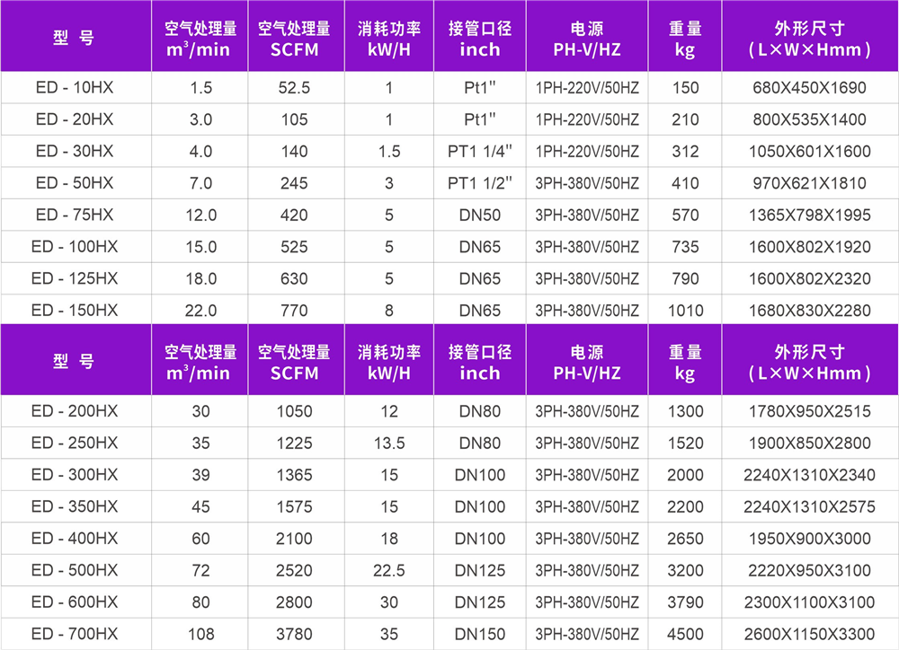The width and height of the screenshot is (899, 650).
Task: Select the ED - 400HX model cell
Action: click(x=75, y=539)
